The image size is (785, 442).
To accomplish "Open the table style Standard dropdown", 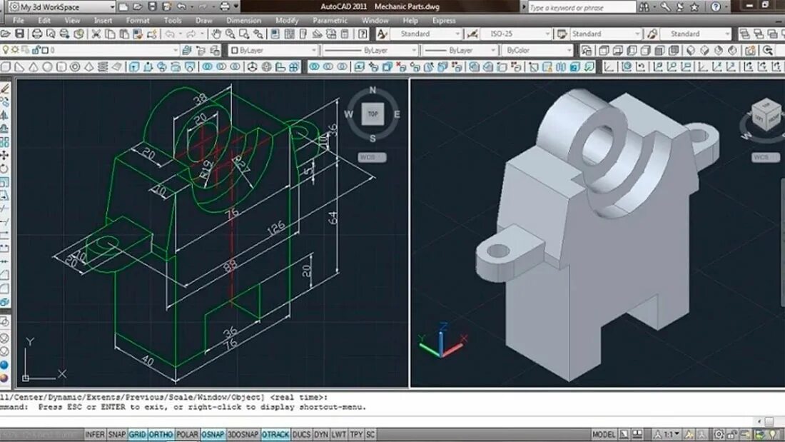I will pos(605,34).
